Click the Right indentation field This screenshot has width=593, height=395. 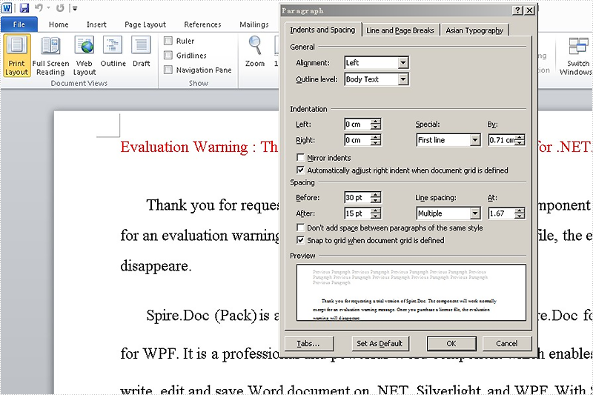[357, 140]
